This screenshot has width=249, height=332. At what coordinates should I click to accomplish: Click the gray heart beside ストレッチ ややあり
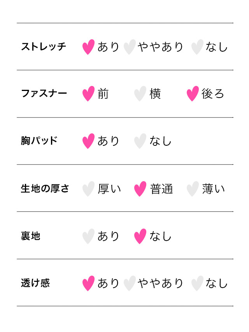pyautogui.click(x=130, y=47)
